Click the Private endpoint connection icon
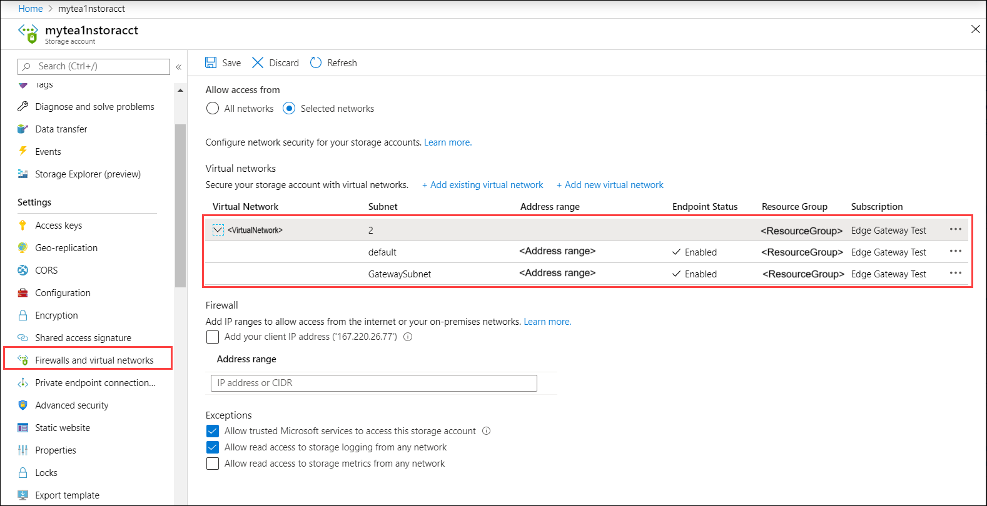 click(x=23, y=382)
